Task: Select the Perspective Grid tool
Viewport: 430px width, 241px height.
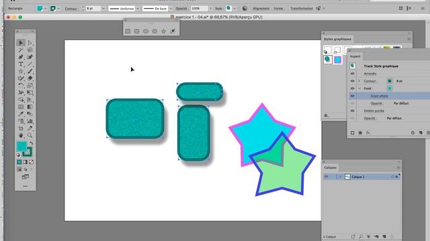Action: (x=30, y=100)
